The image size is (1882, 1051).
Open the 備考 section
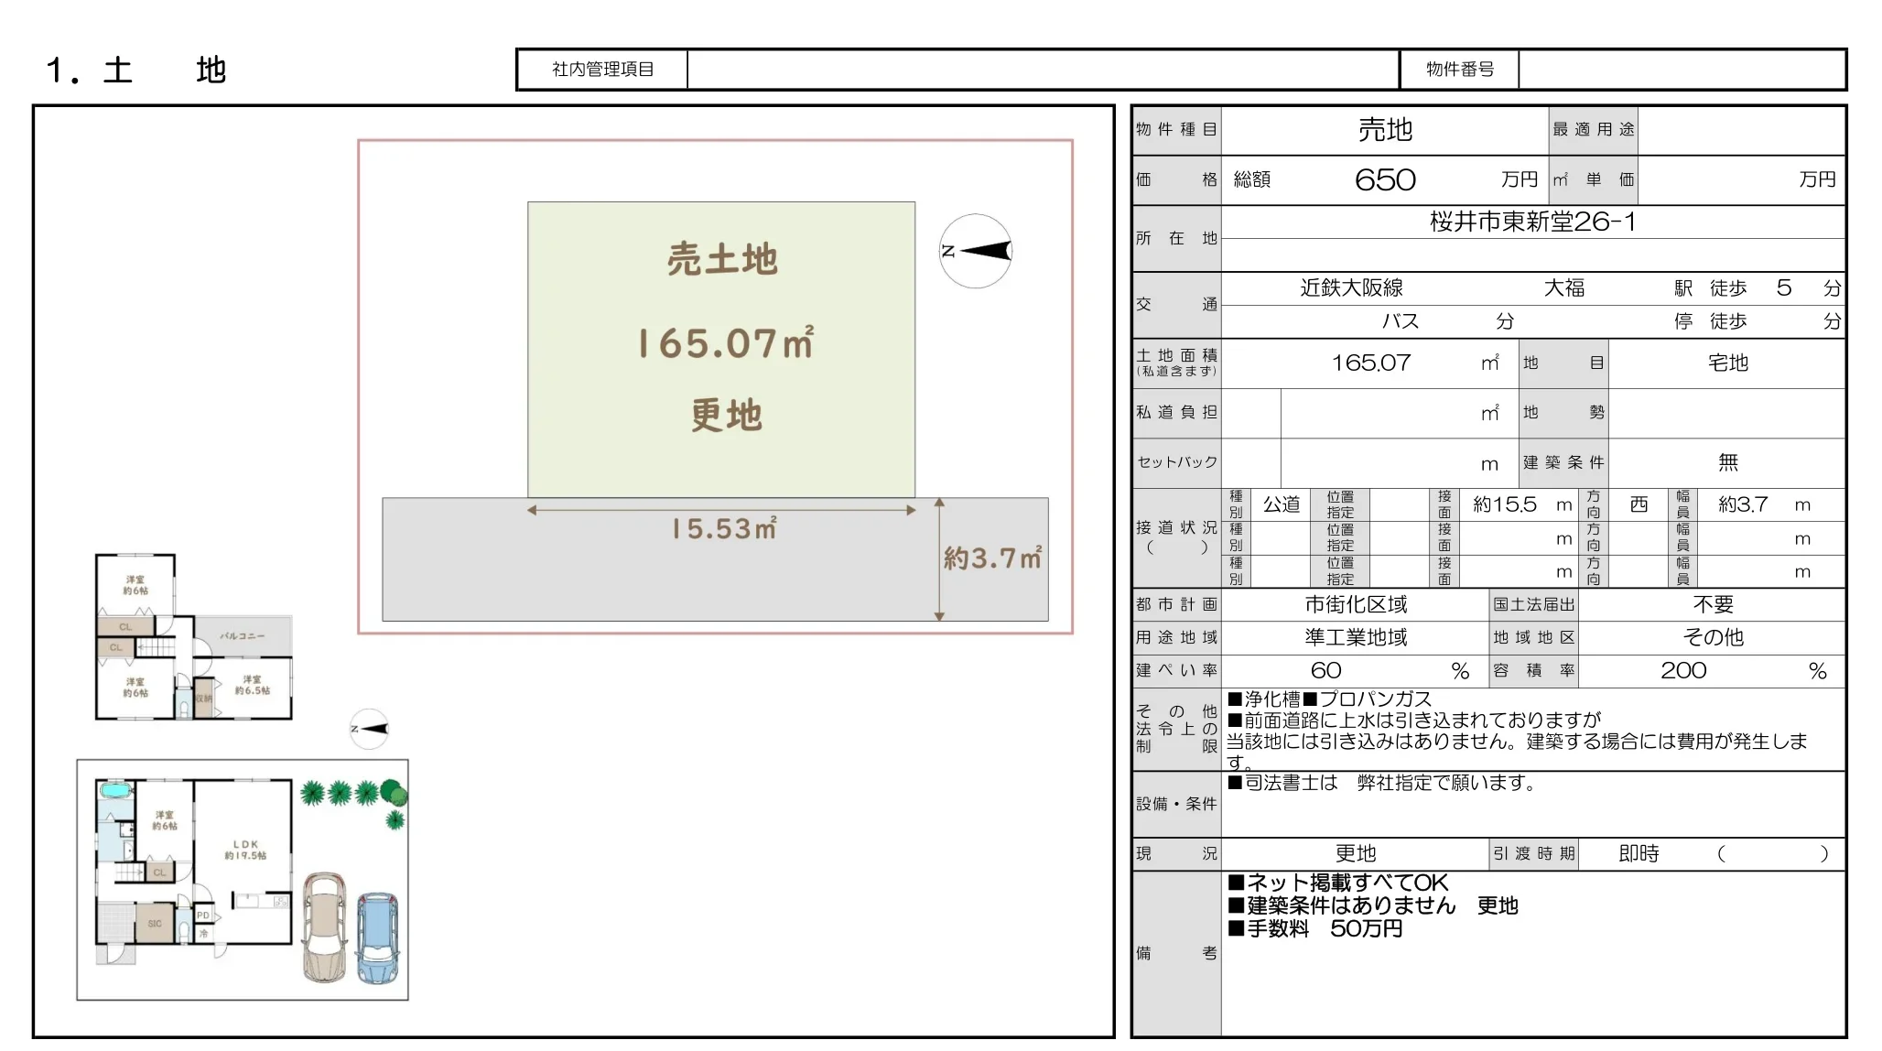[x=1176, y=952]
